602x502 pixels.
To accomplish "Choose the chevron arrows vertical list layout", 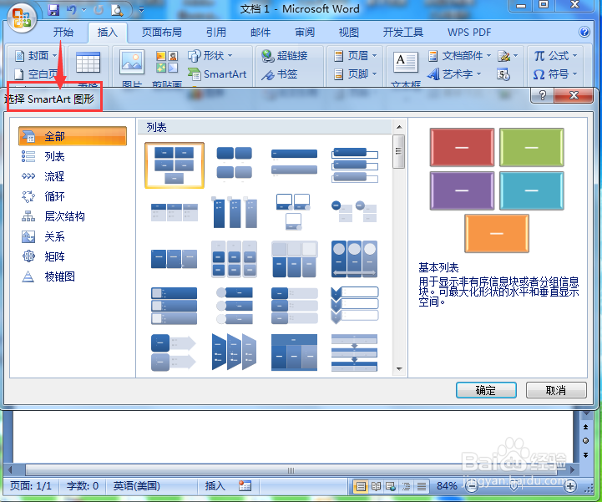I will (x=354, y=306).
